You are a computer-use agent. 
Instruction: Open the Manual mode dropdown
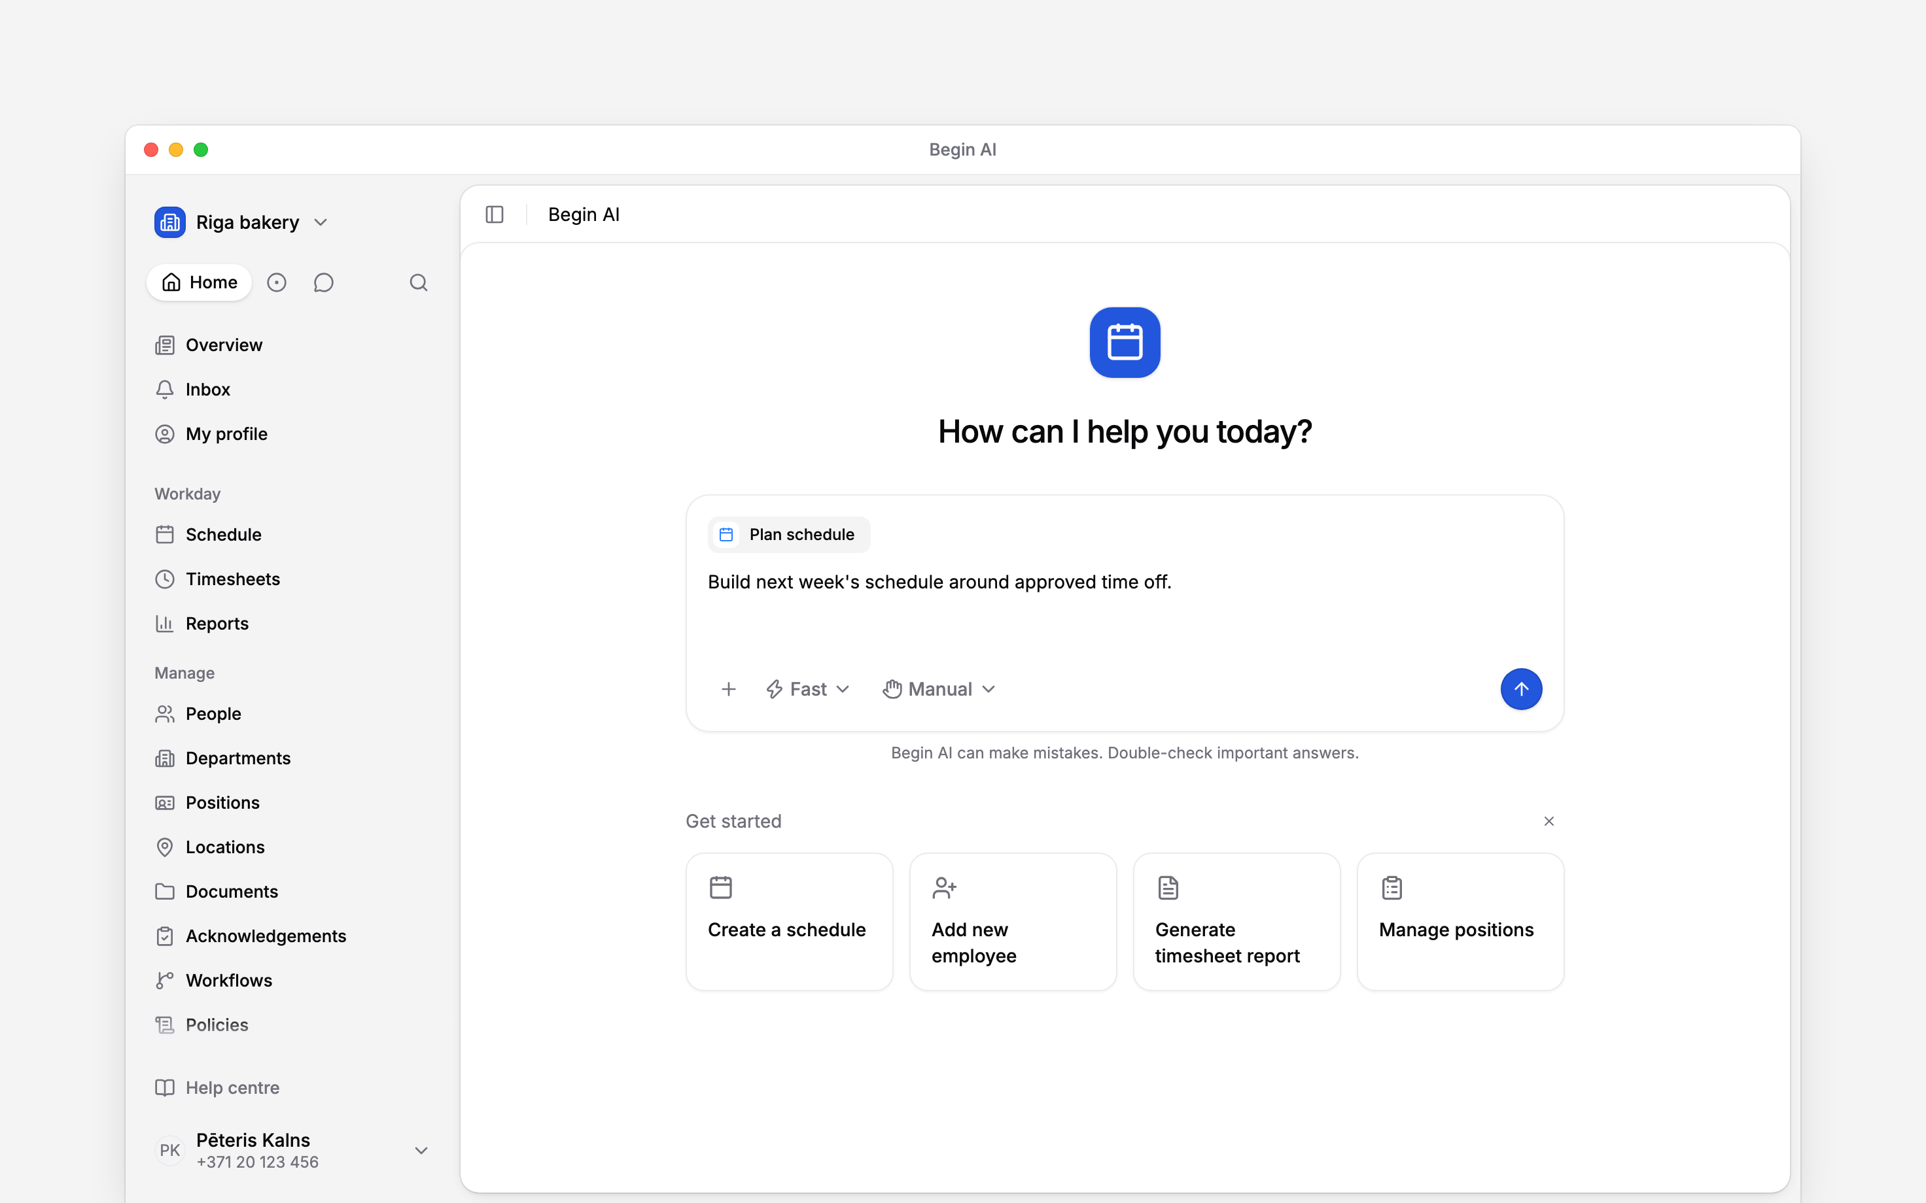(939, 689)
